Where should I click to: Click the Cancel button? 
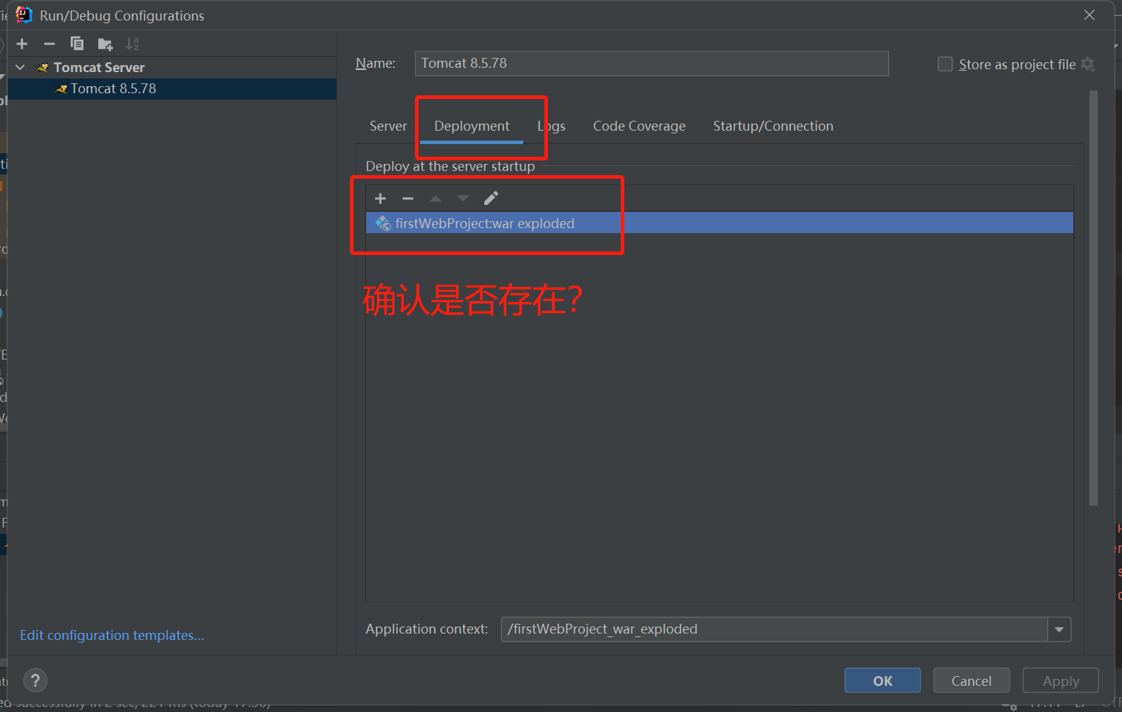[971, 681]
